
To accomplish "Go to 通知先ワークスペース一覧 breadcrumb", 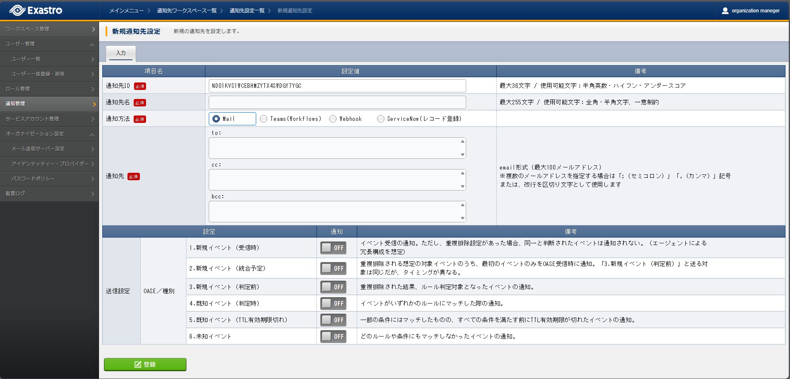I will pos(187,11).
